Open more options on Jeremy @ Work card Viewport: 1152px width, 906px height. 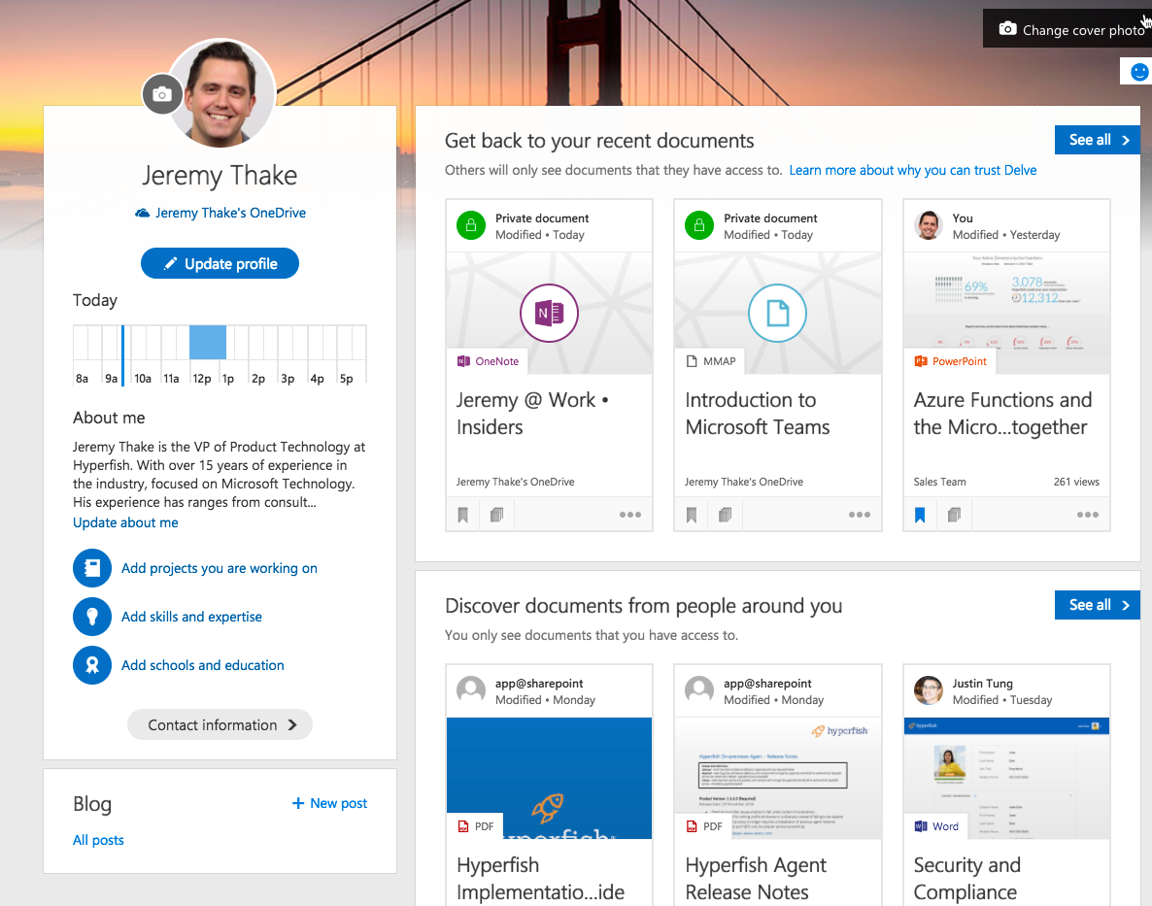[630, 515]
